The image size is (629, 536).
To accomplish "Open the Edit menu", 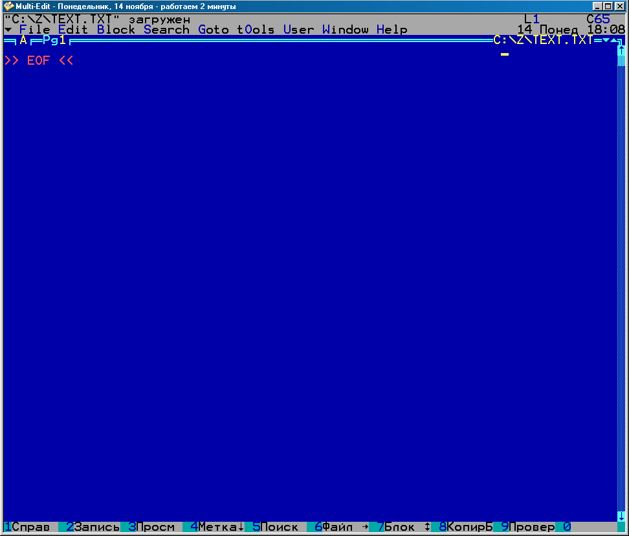I will (x=73, y=30).
